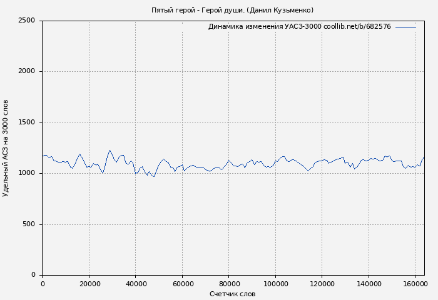The width and height of the screenshot is (438, 300).
Task: Click the 20000 x-axis tick label
Action: pos(89,284)
